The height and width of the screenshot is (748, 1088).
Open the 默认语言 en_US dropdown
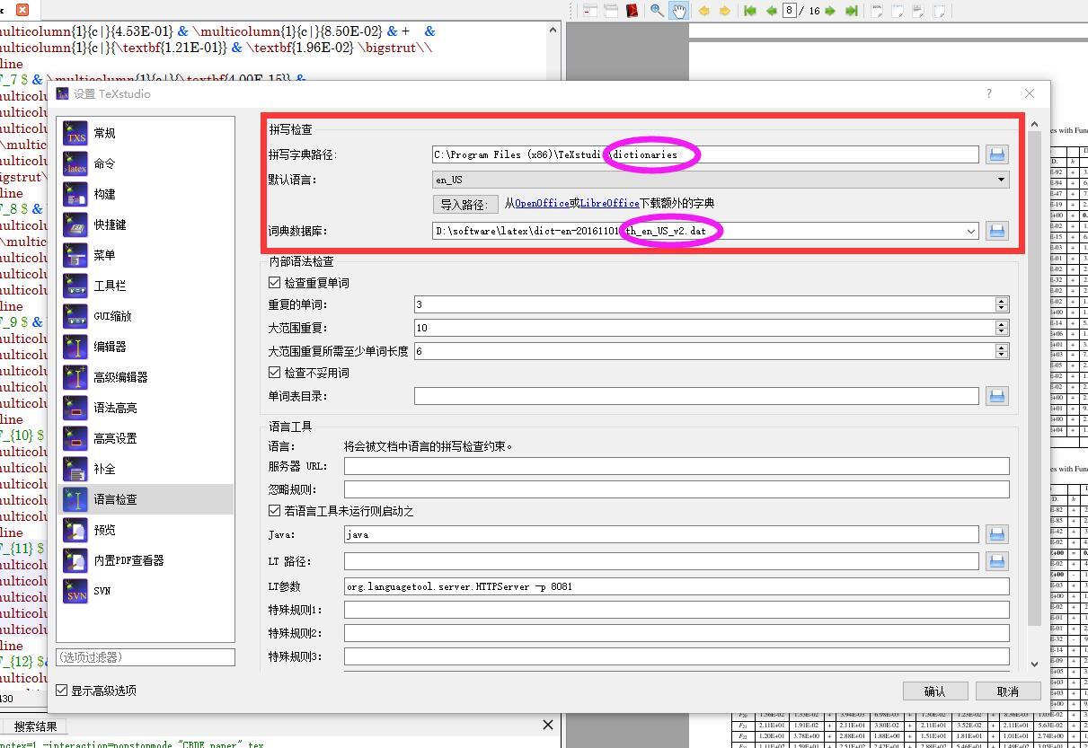[721, 180]
